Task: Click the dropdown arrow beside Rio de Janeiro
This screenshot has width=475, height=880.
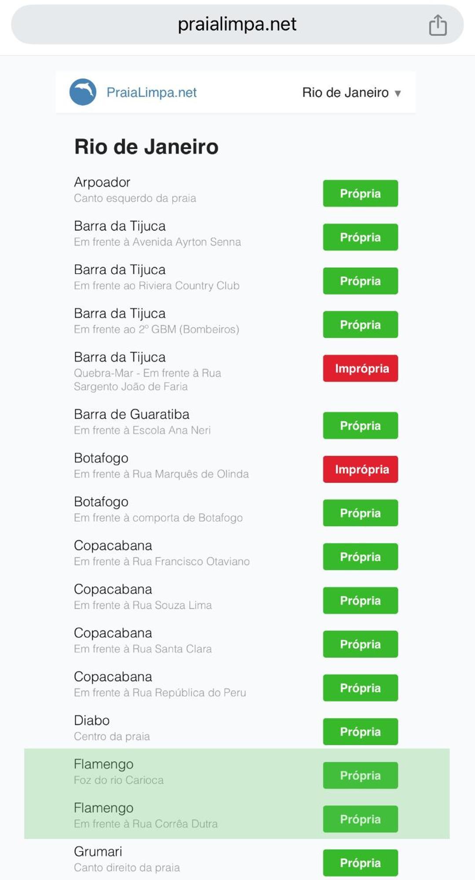Action: coord(398,93)
